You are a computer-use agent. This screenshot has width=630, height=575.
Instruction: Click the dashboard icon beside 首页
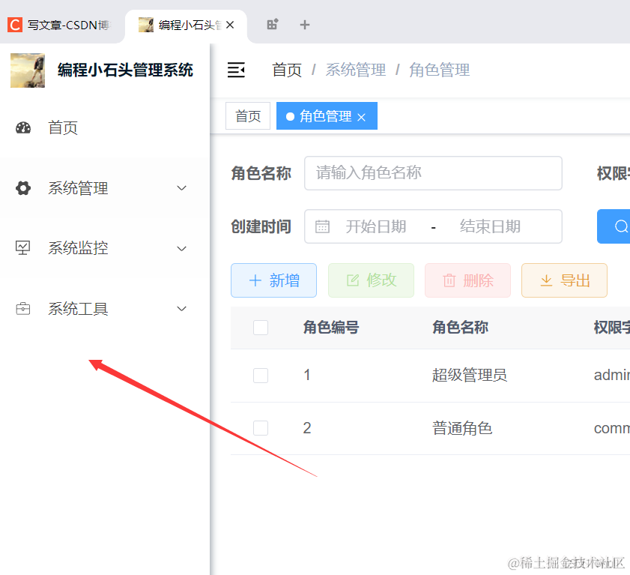pos(23,127)
